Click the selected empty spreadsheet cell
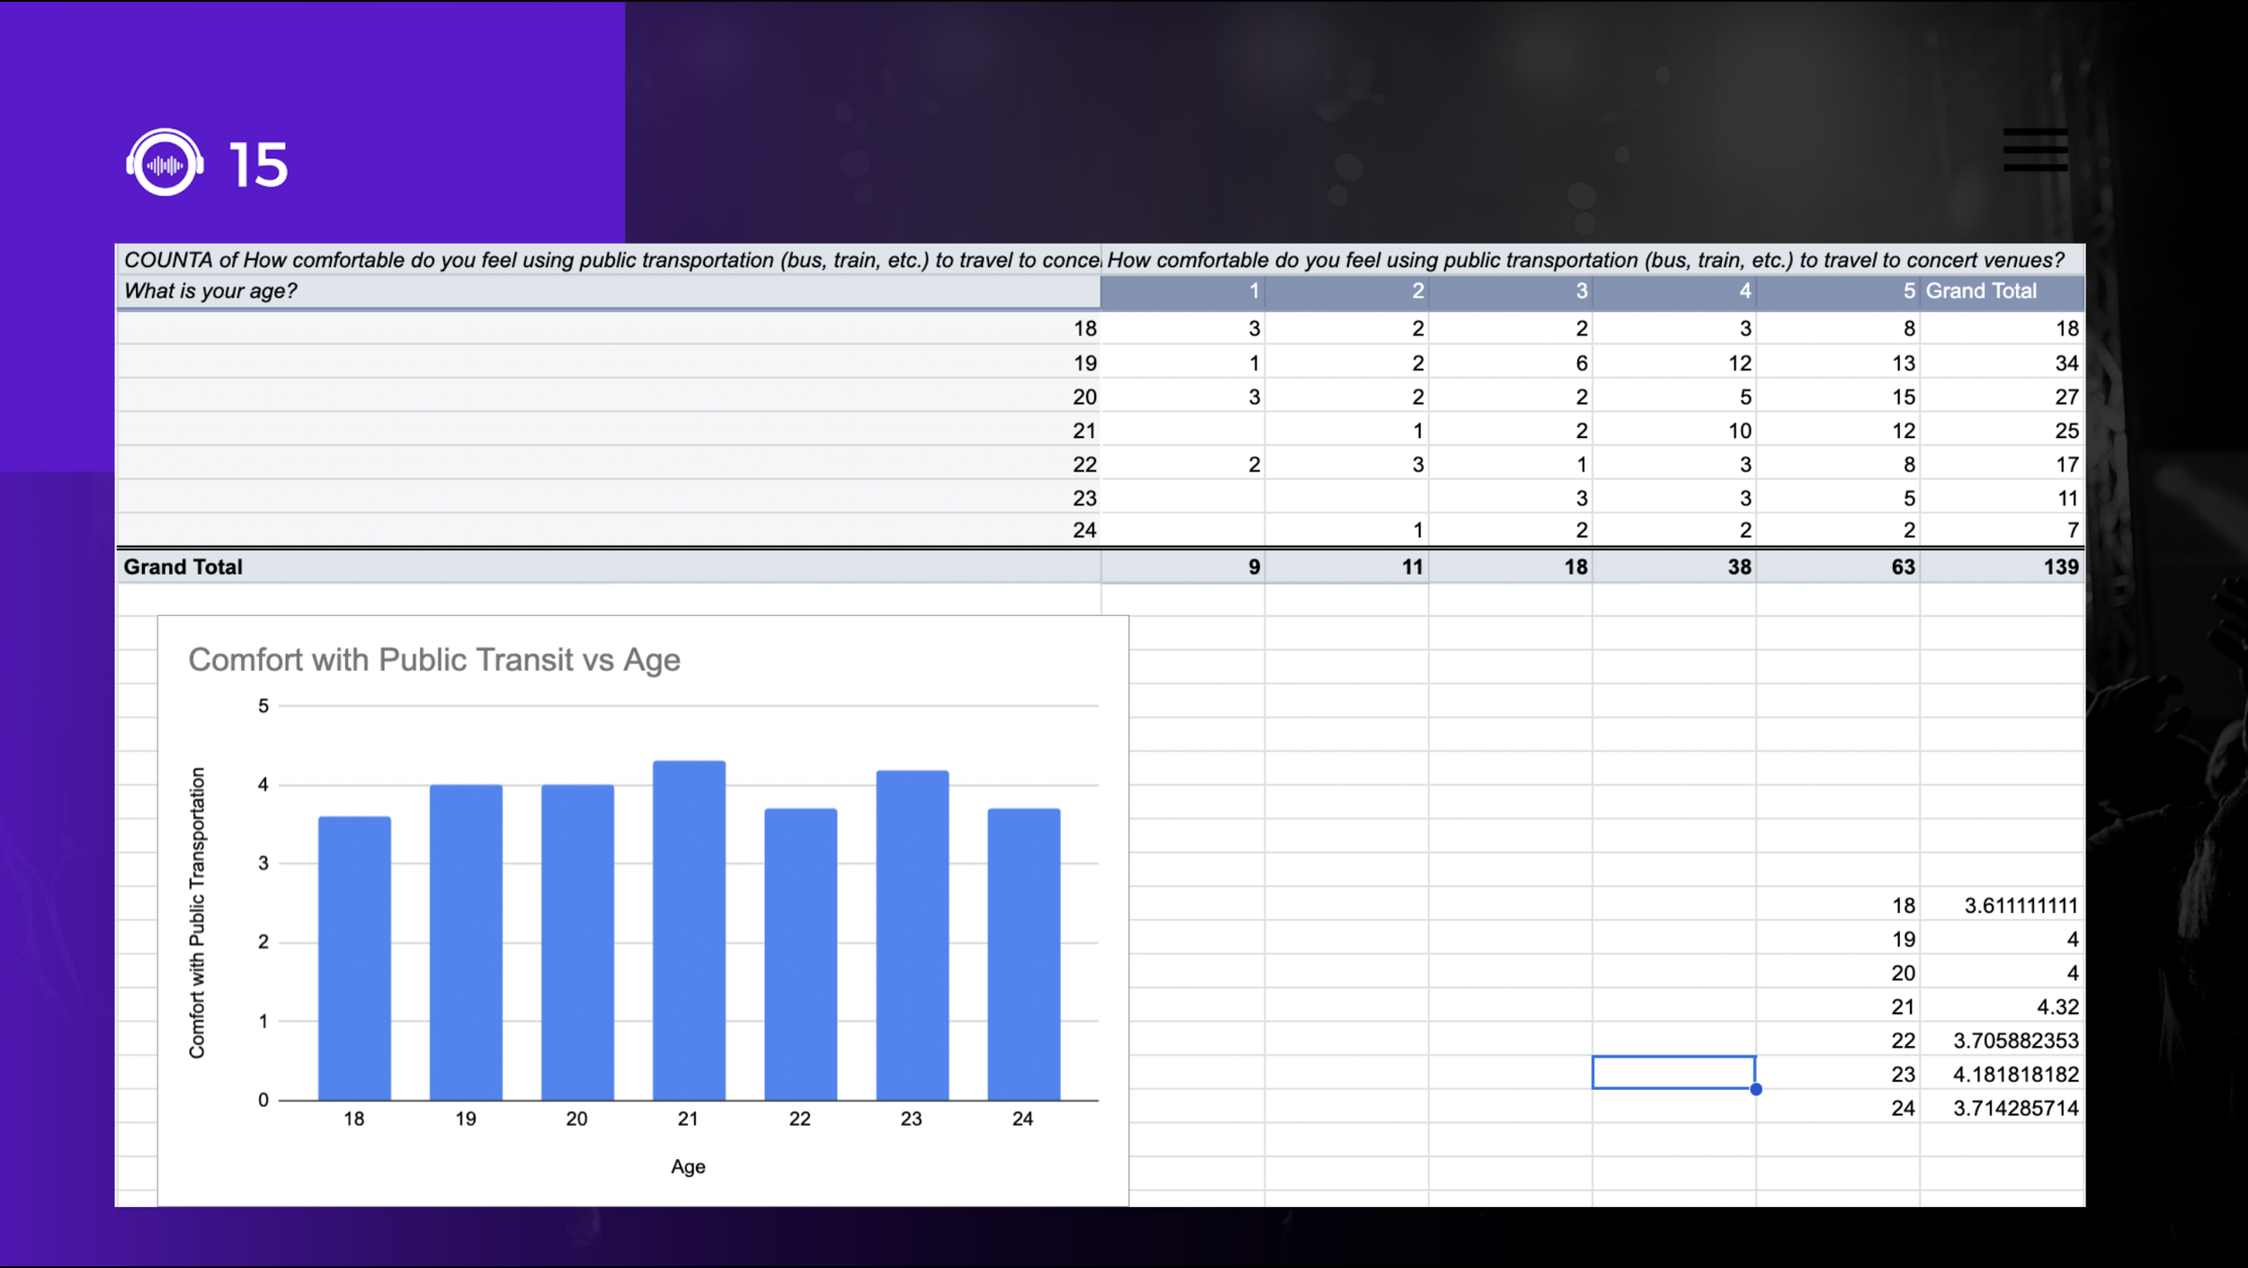This screenshot has width=2248, height=1268. [x=1673, y=1072]
